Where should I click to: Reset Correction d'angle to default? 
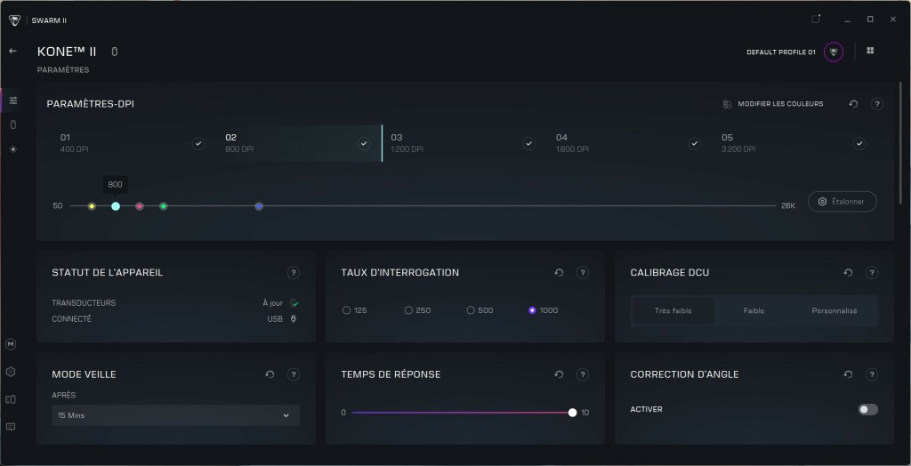848,374
